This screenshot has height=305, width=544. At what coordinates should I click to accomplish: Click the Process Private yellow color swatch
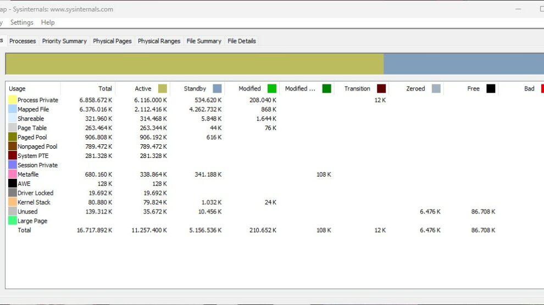[12, 100]
